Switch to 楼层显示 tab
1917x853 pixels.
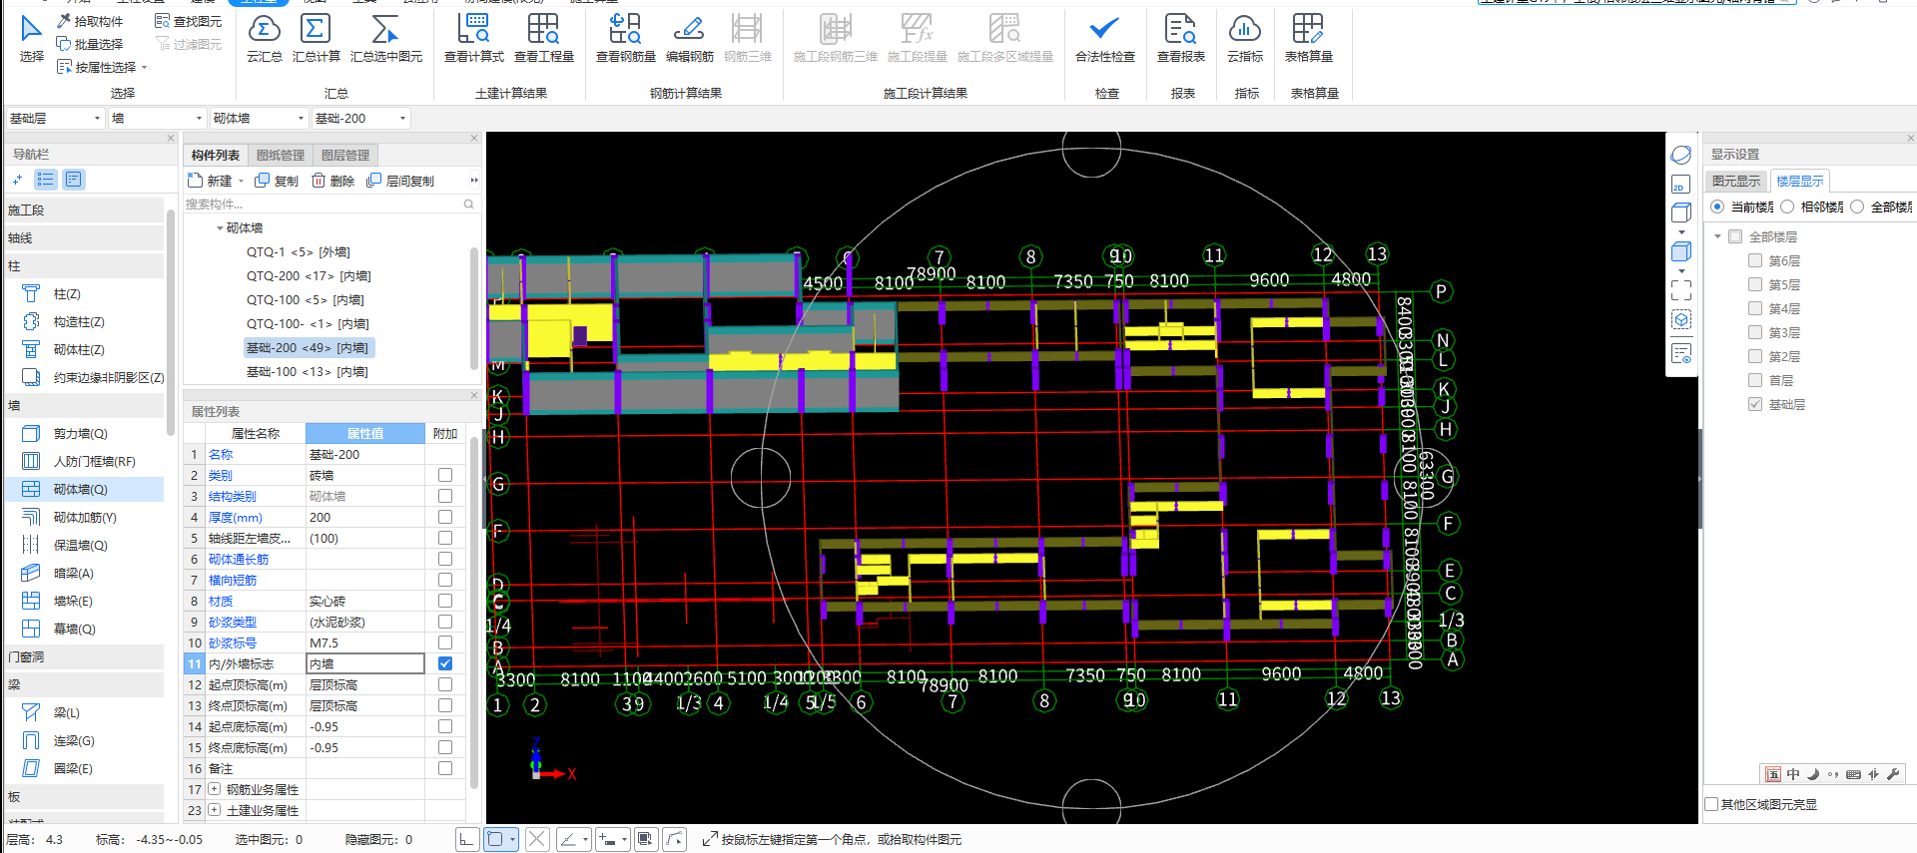coord(1799,181)
